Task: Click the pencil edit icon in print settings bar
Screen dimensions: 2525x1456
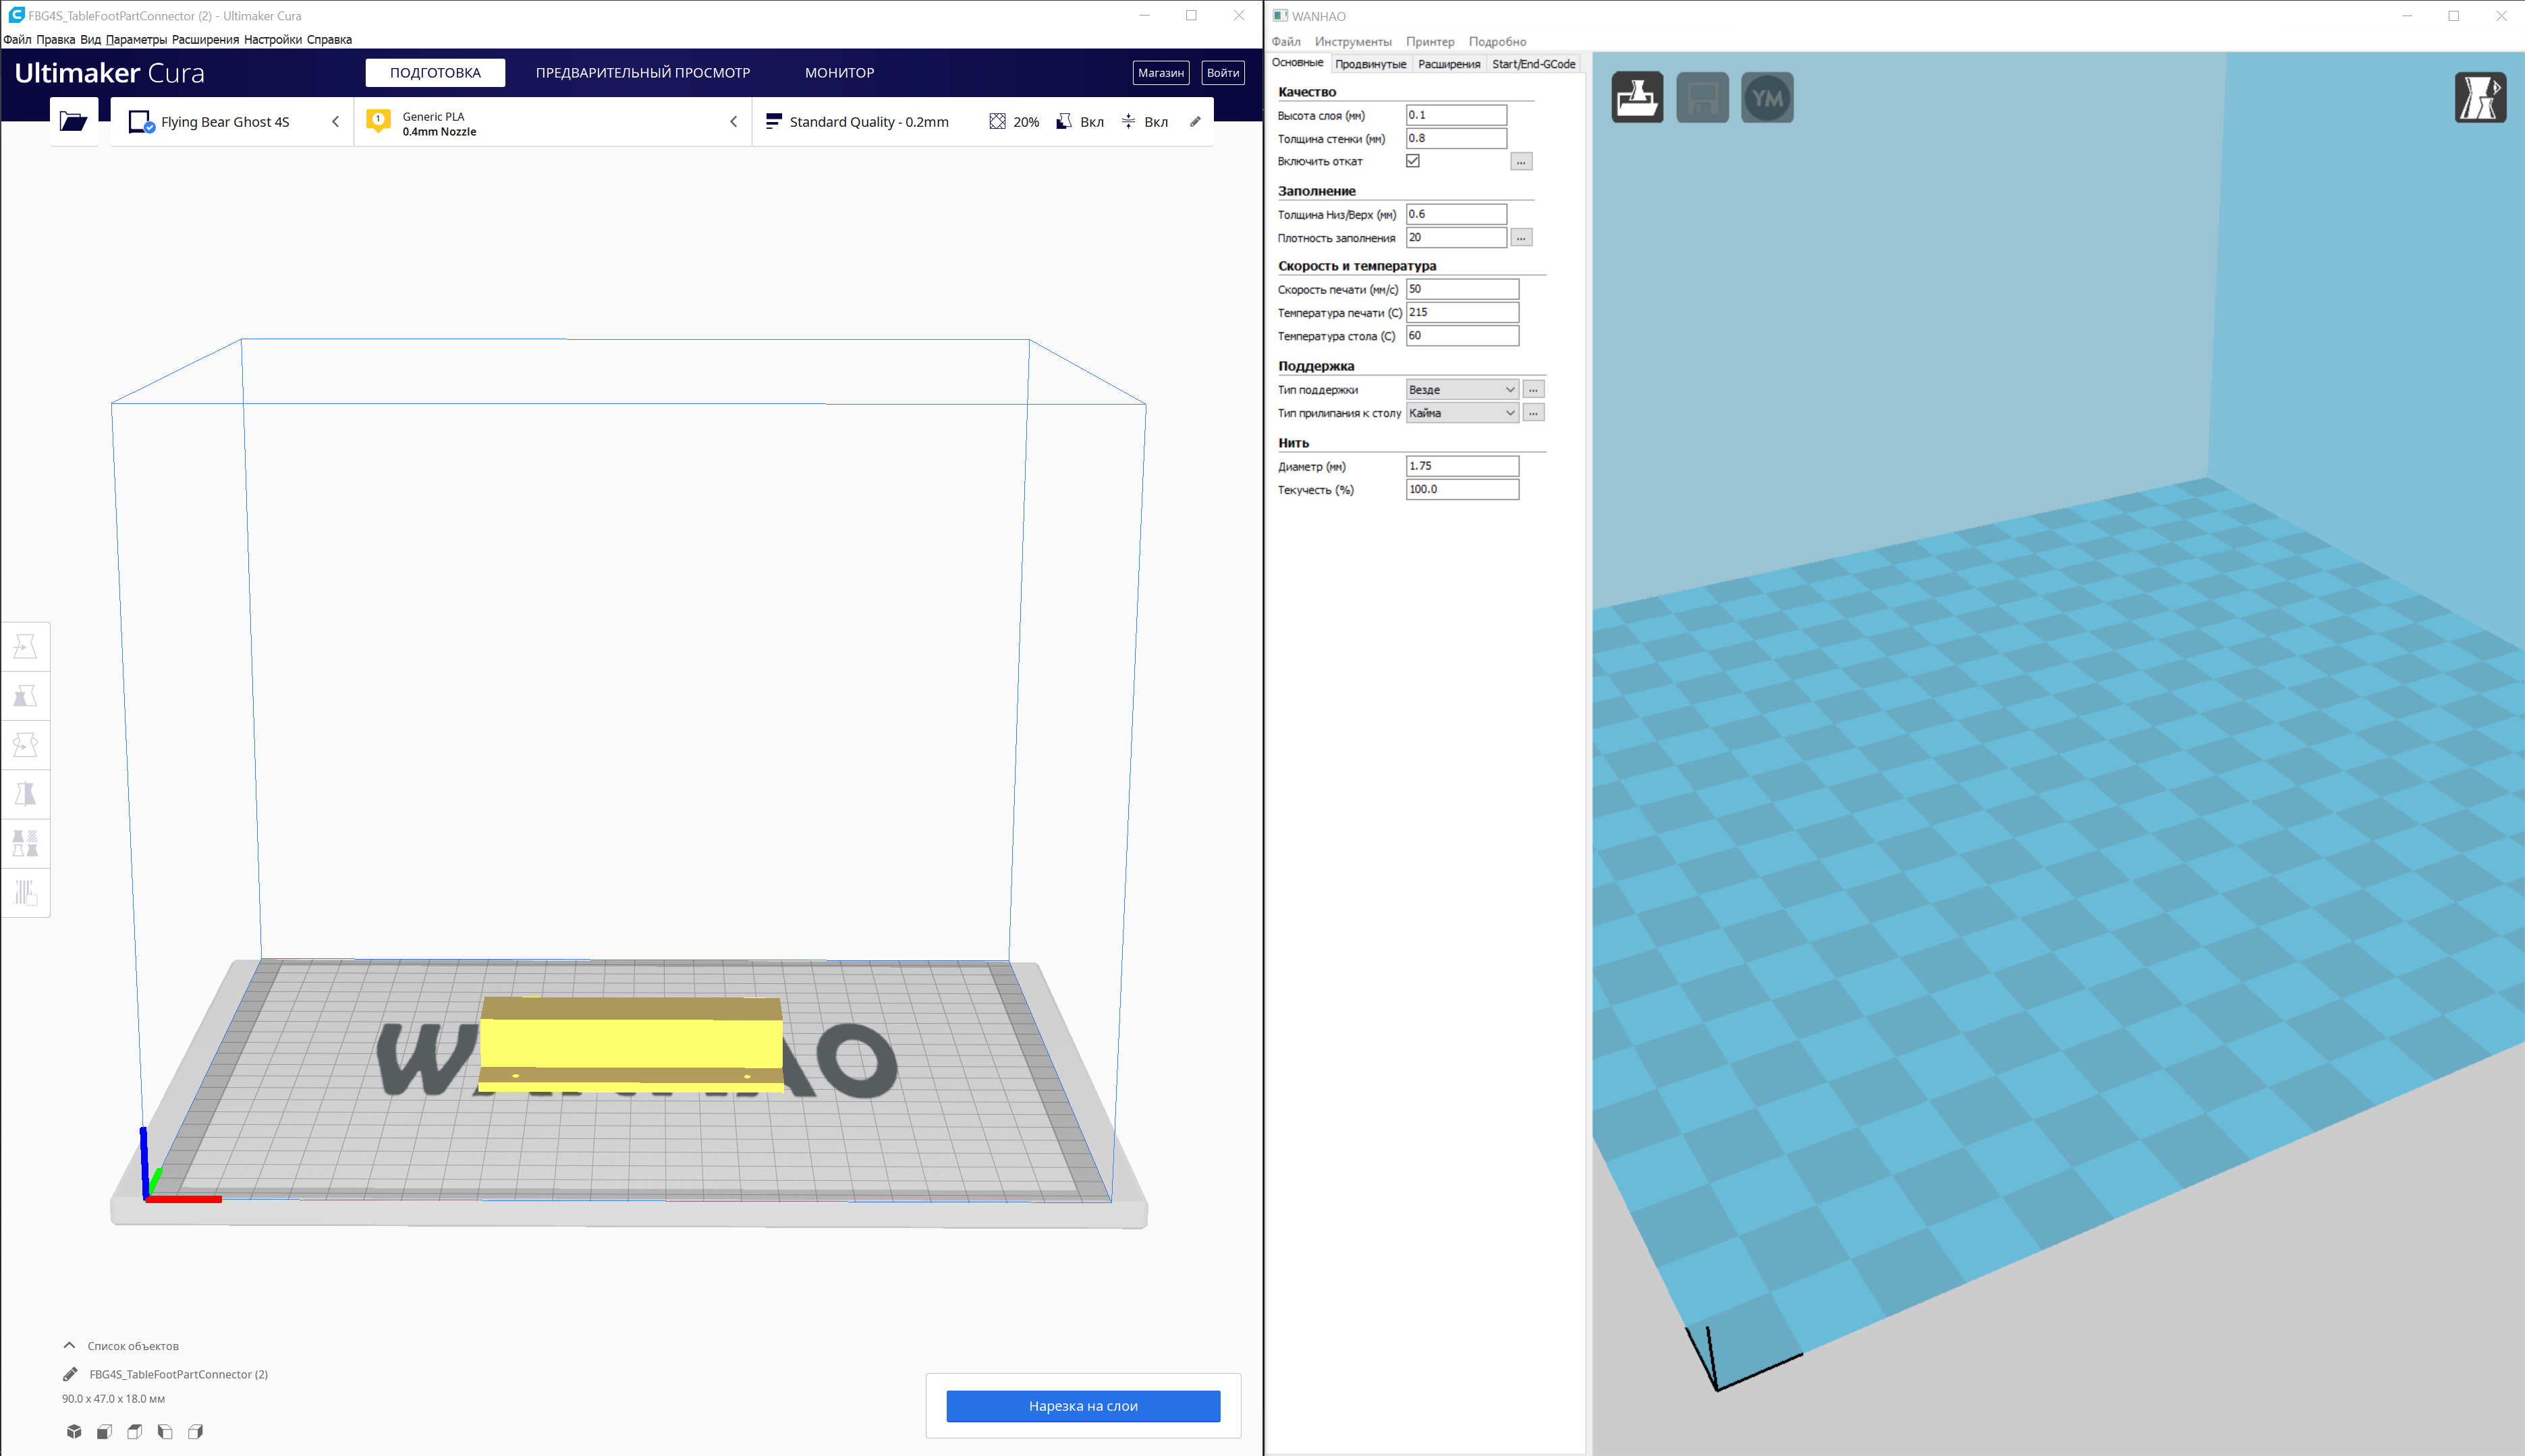Action: (1194, 122)
